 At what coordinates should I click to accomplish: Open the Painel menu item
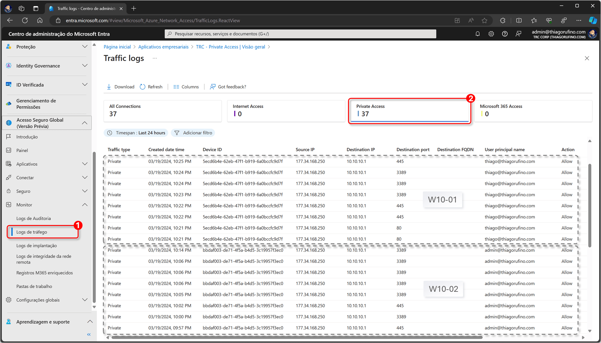[22, 150]
